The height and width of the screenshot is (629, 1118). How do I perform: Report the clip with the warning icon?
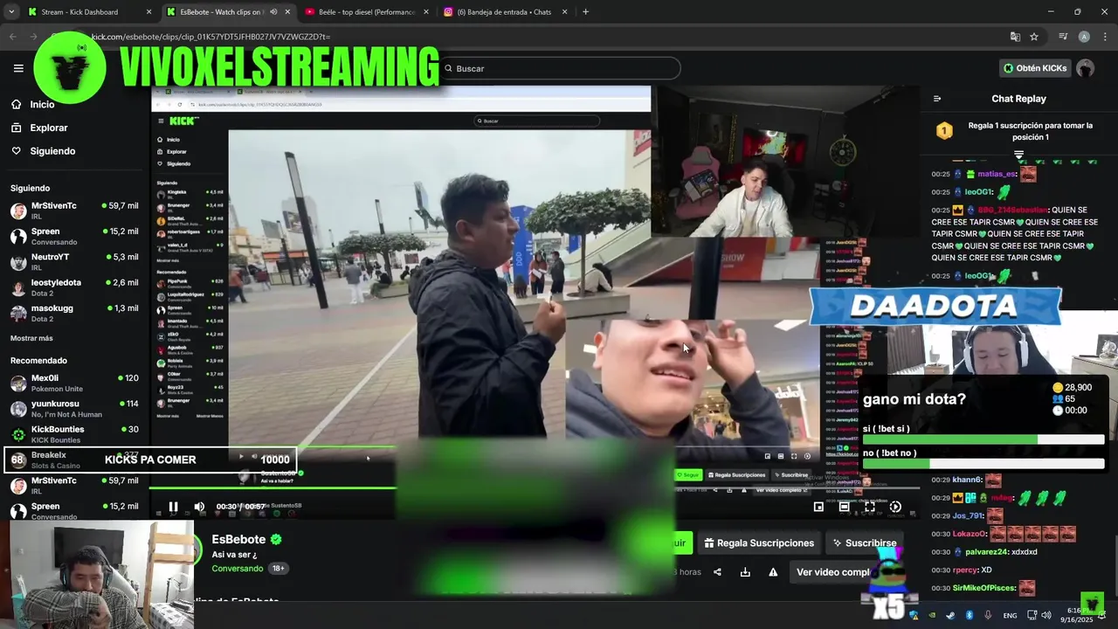click(773, 572)
